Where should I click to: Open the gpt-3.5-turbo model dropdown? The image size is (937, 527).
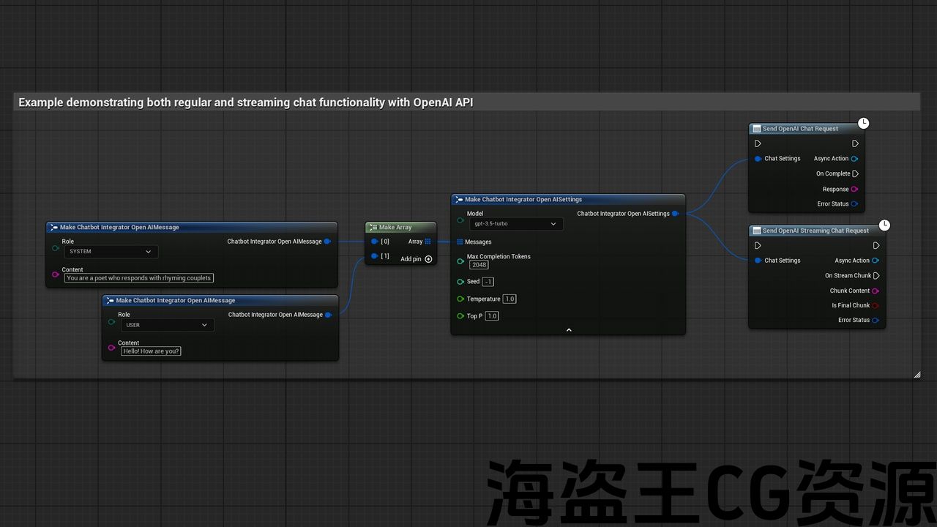pyautogui.click(x=516, y=224)
